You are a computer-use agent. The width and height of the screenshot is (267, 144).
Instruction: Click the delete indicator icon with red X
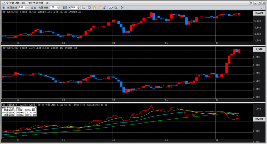click(x=116, y=8)
